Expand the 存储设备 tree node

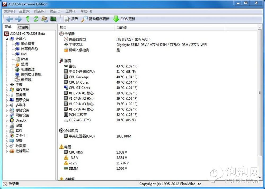coord(7,110)
